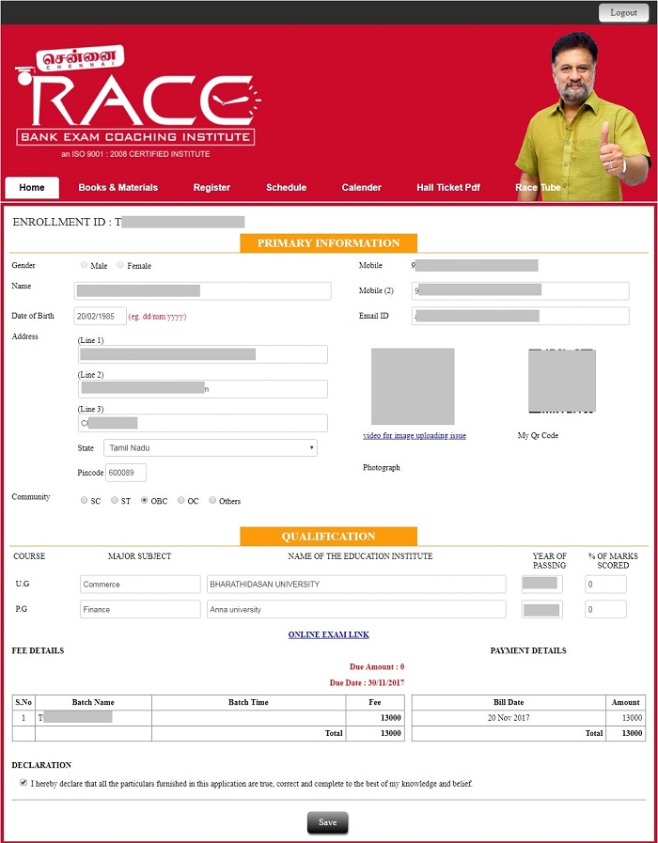The image size is (658, 843).
Task: Click the Due Date 30/11/2017 text
Action: tap(368, 683)
